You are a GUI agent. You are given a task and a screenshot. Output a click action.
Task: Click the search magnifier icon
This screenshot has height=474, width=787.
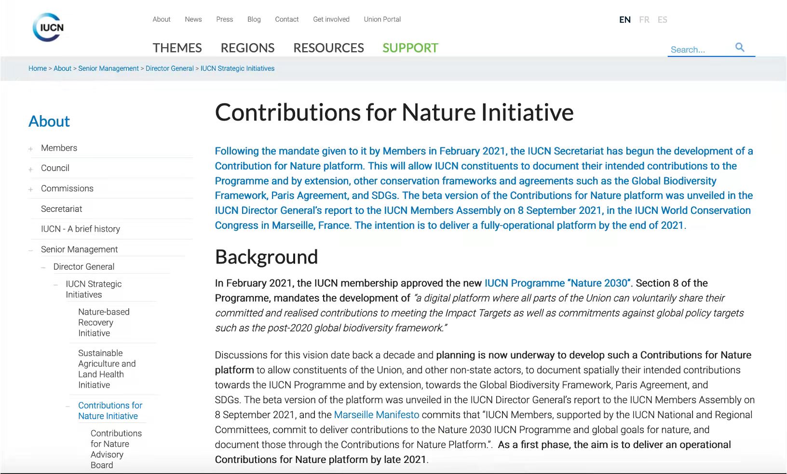(x=740, y=47)
